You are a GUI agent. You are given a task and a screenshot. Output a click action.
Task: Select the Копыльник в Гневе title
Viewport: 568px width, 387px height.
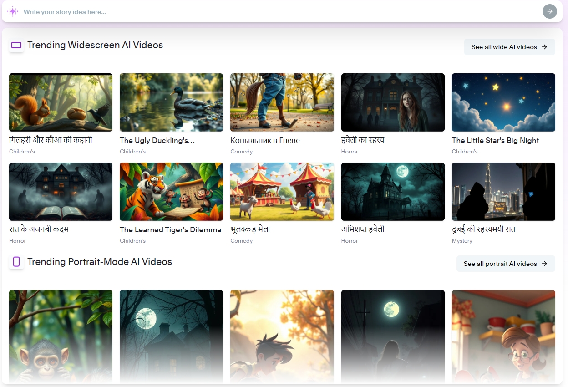(265, 140)
